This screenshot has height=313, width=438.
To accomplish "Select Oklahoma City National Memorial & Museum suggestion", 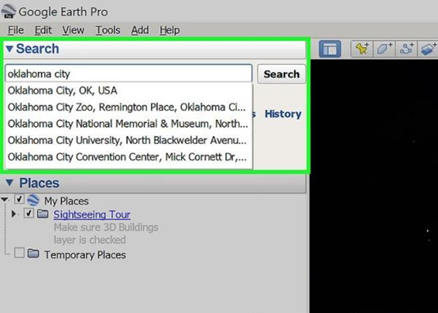I will pyautogui.click(x=129, y=123).
